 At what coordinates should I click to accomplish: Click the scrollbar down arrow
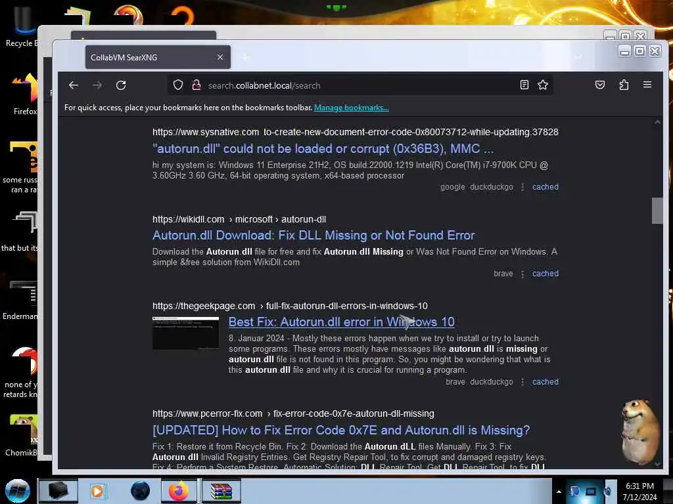657,464
